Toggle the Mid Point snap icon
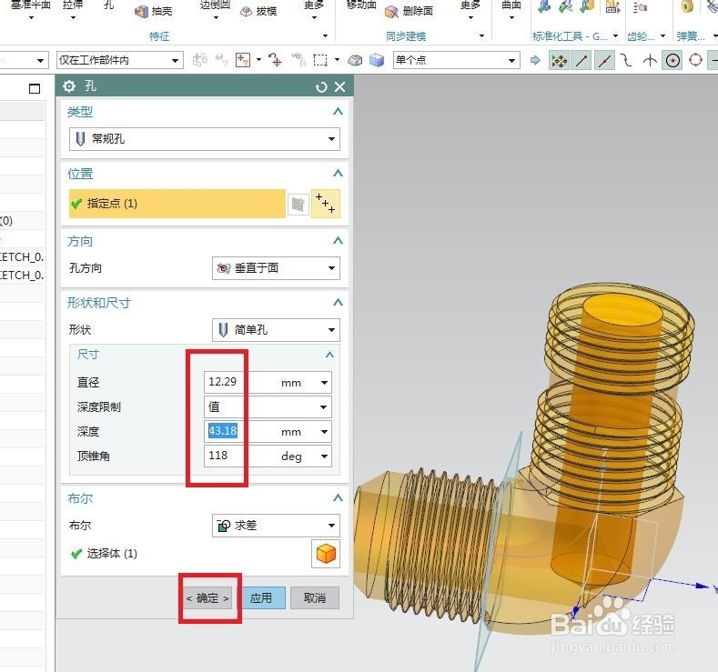 604,60
